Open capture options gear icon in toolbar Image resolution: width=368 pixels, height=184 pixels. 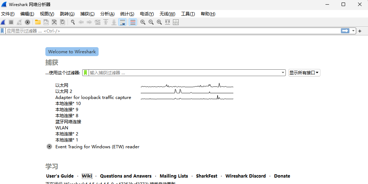(x=28, y=22)
